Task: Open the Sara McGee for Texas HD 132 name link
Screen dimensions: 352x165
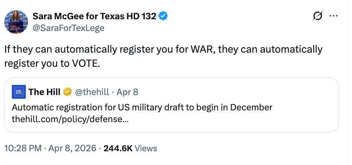Action: click(x=94, y=16)
